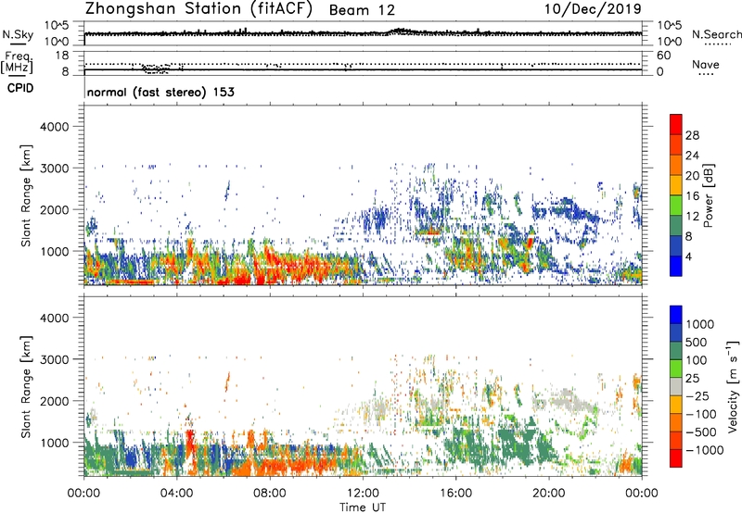
Task: Click the dotted line sample under 'N.Search'
Action: pyautogui.click(x=717, y=44)
